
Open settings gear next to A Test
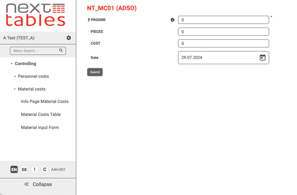(x=69, y=38)
